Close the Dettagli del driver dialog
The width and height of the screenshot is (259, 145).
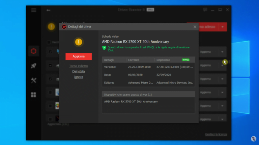(x=195, y=27)
